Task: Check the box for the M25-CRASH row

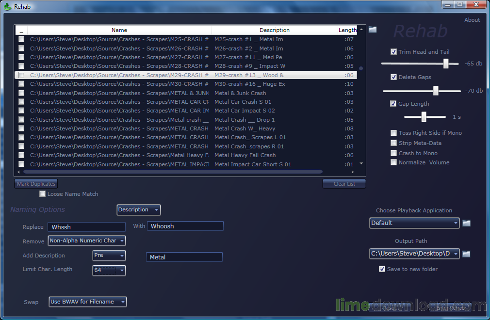Action: coord(21,39)
